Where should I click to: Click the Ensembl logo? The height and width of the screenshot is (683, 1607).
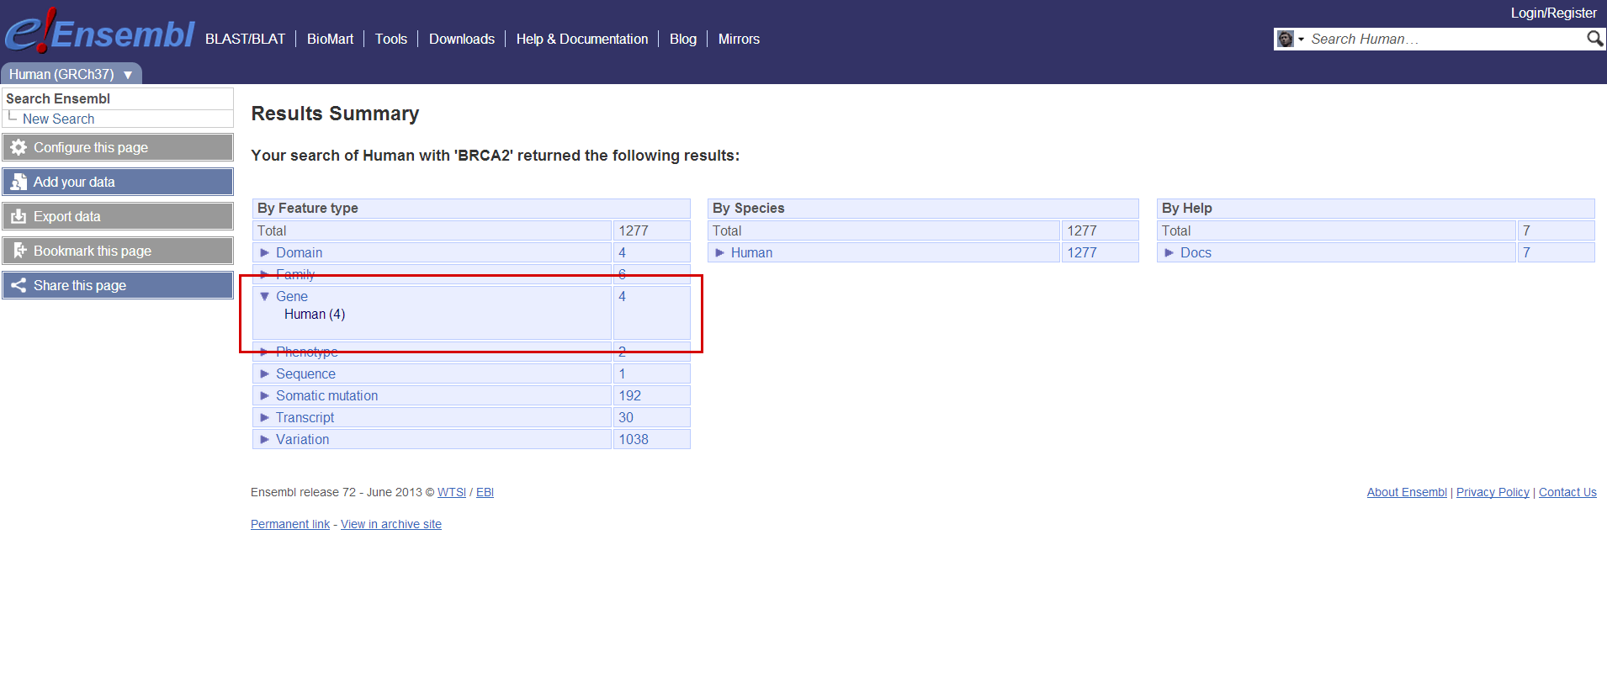coord(99,34)
